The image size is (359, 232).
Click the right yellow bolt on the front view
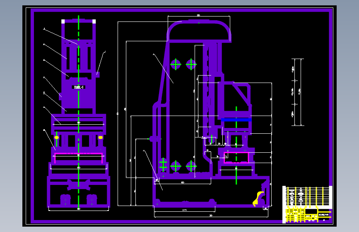[x=100, y=137]
